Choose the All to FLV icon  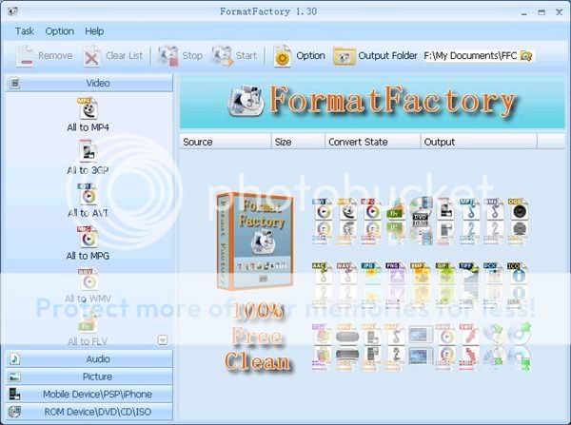(x=88, y=322)
